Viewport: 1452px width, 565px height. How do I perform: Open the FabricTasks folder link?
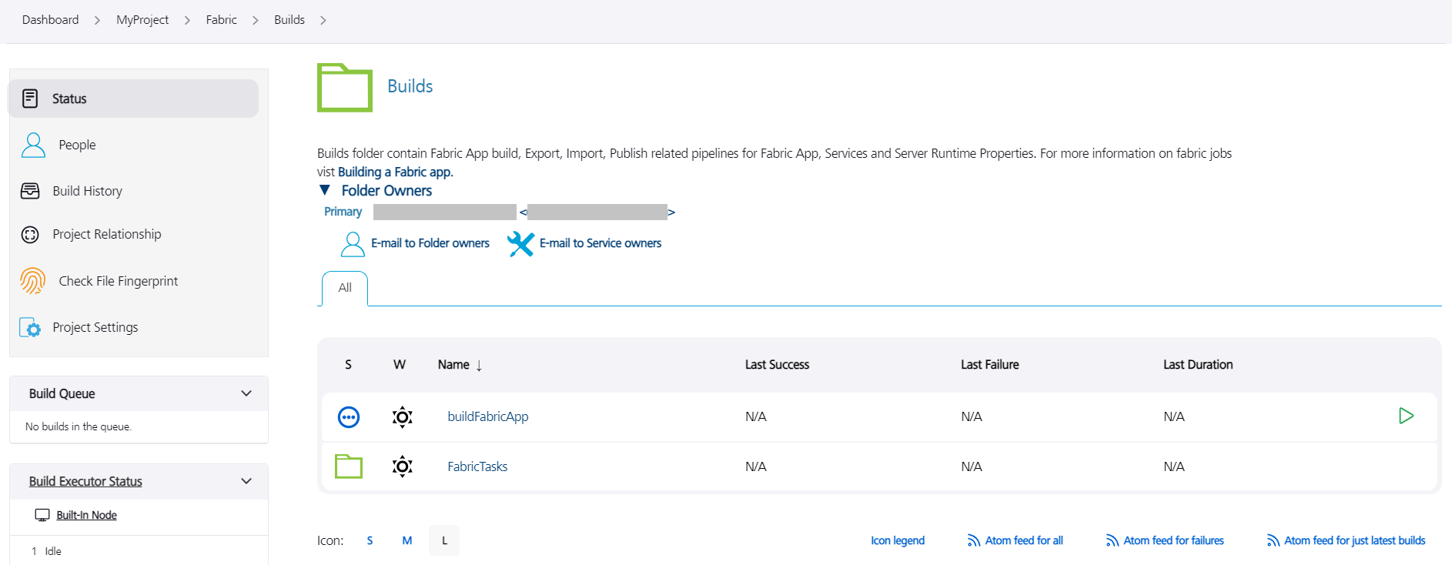477,466
